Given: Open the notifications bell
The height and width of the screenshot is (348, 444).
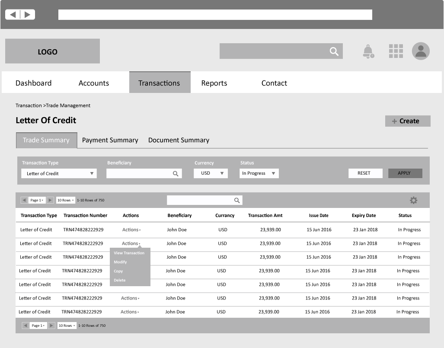Looking at the screenshot, I should 368,51.
